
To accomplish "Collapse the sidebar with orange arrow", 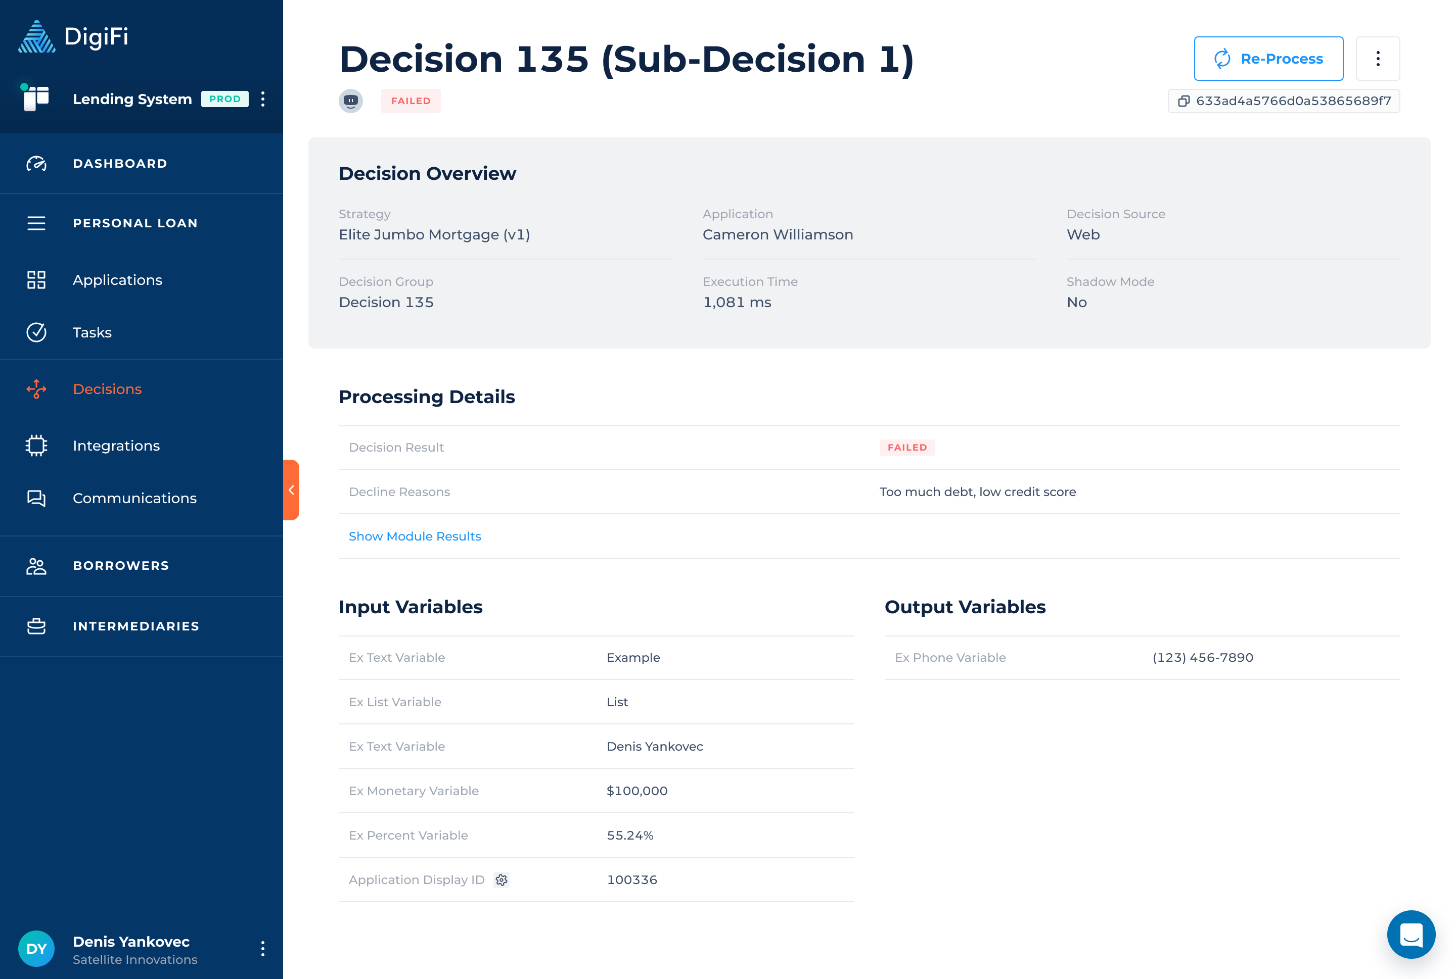I will pyautogui.click(x=291, y=490).
